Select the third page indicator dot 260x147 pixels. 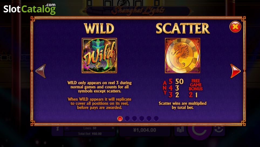(x=135, y=118)
